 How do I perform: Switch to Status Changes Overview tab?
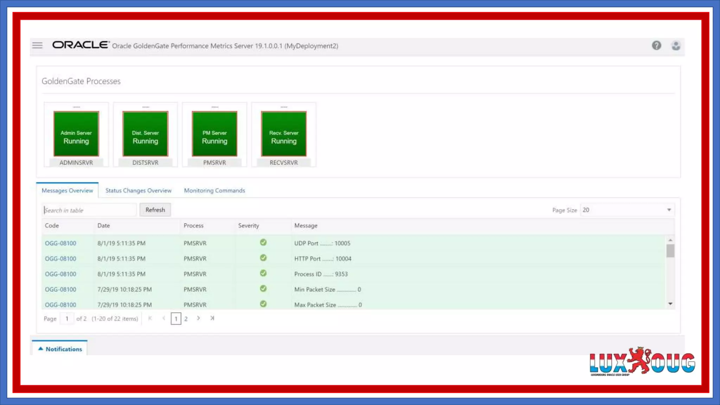coord(139,191)
